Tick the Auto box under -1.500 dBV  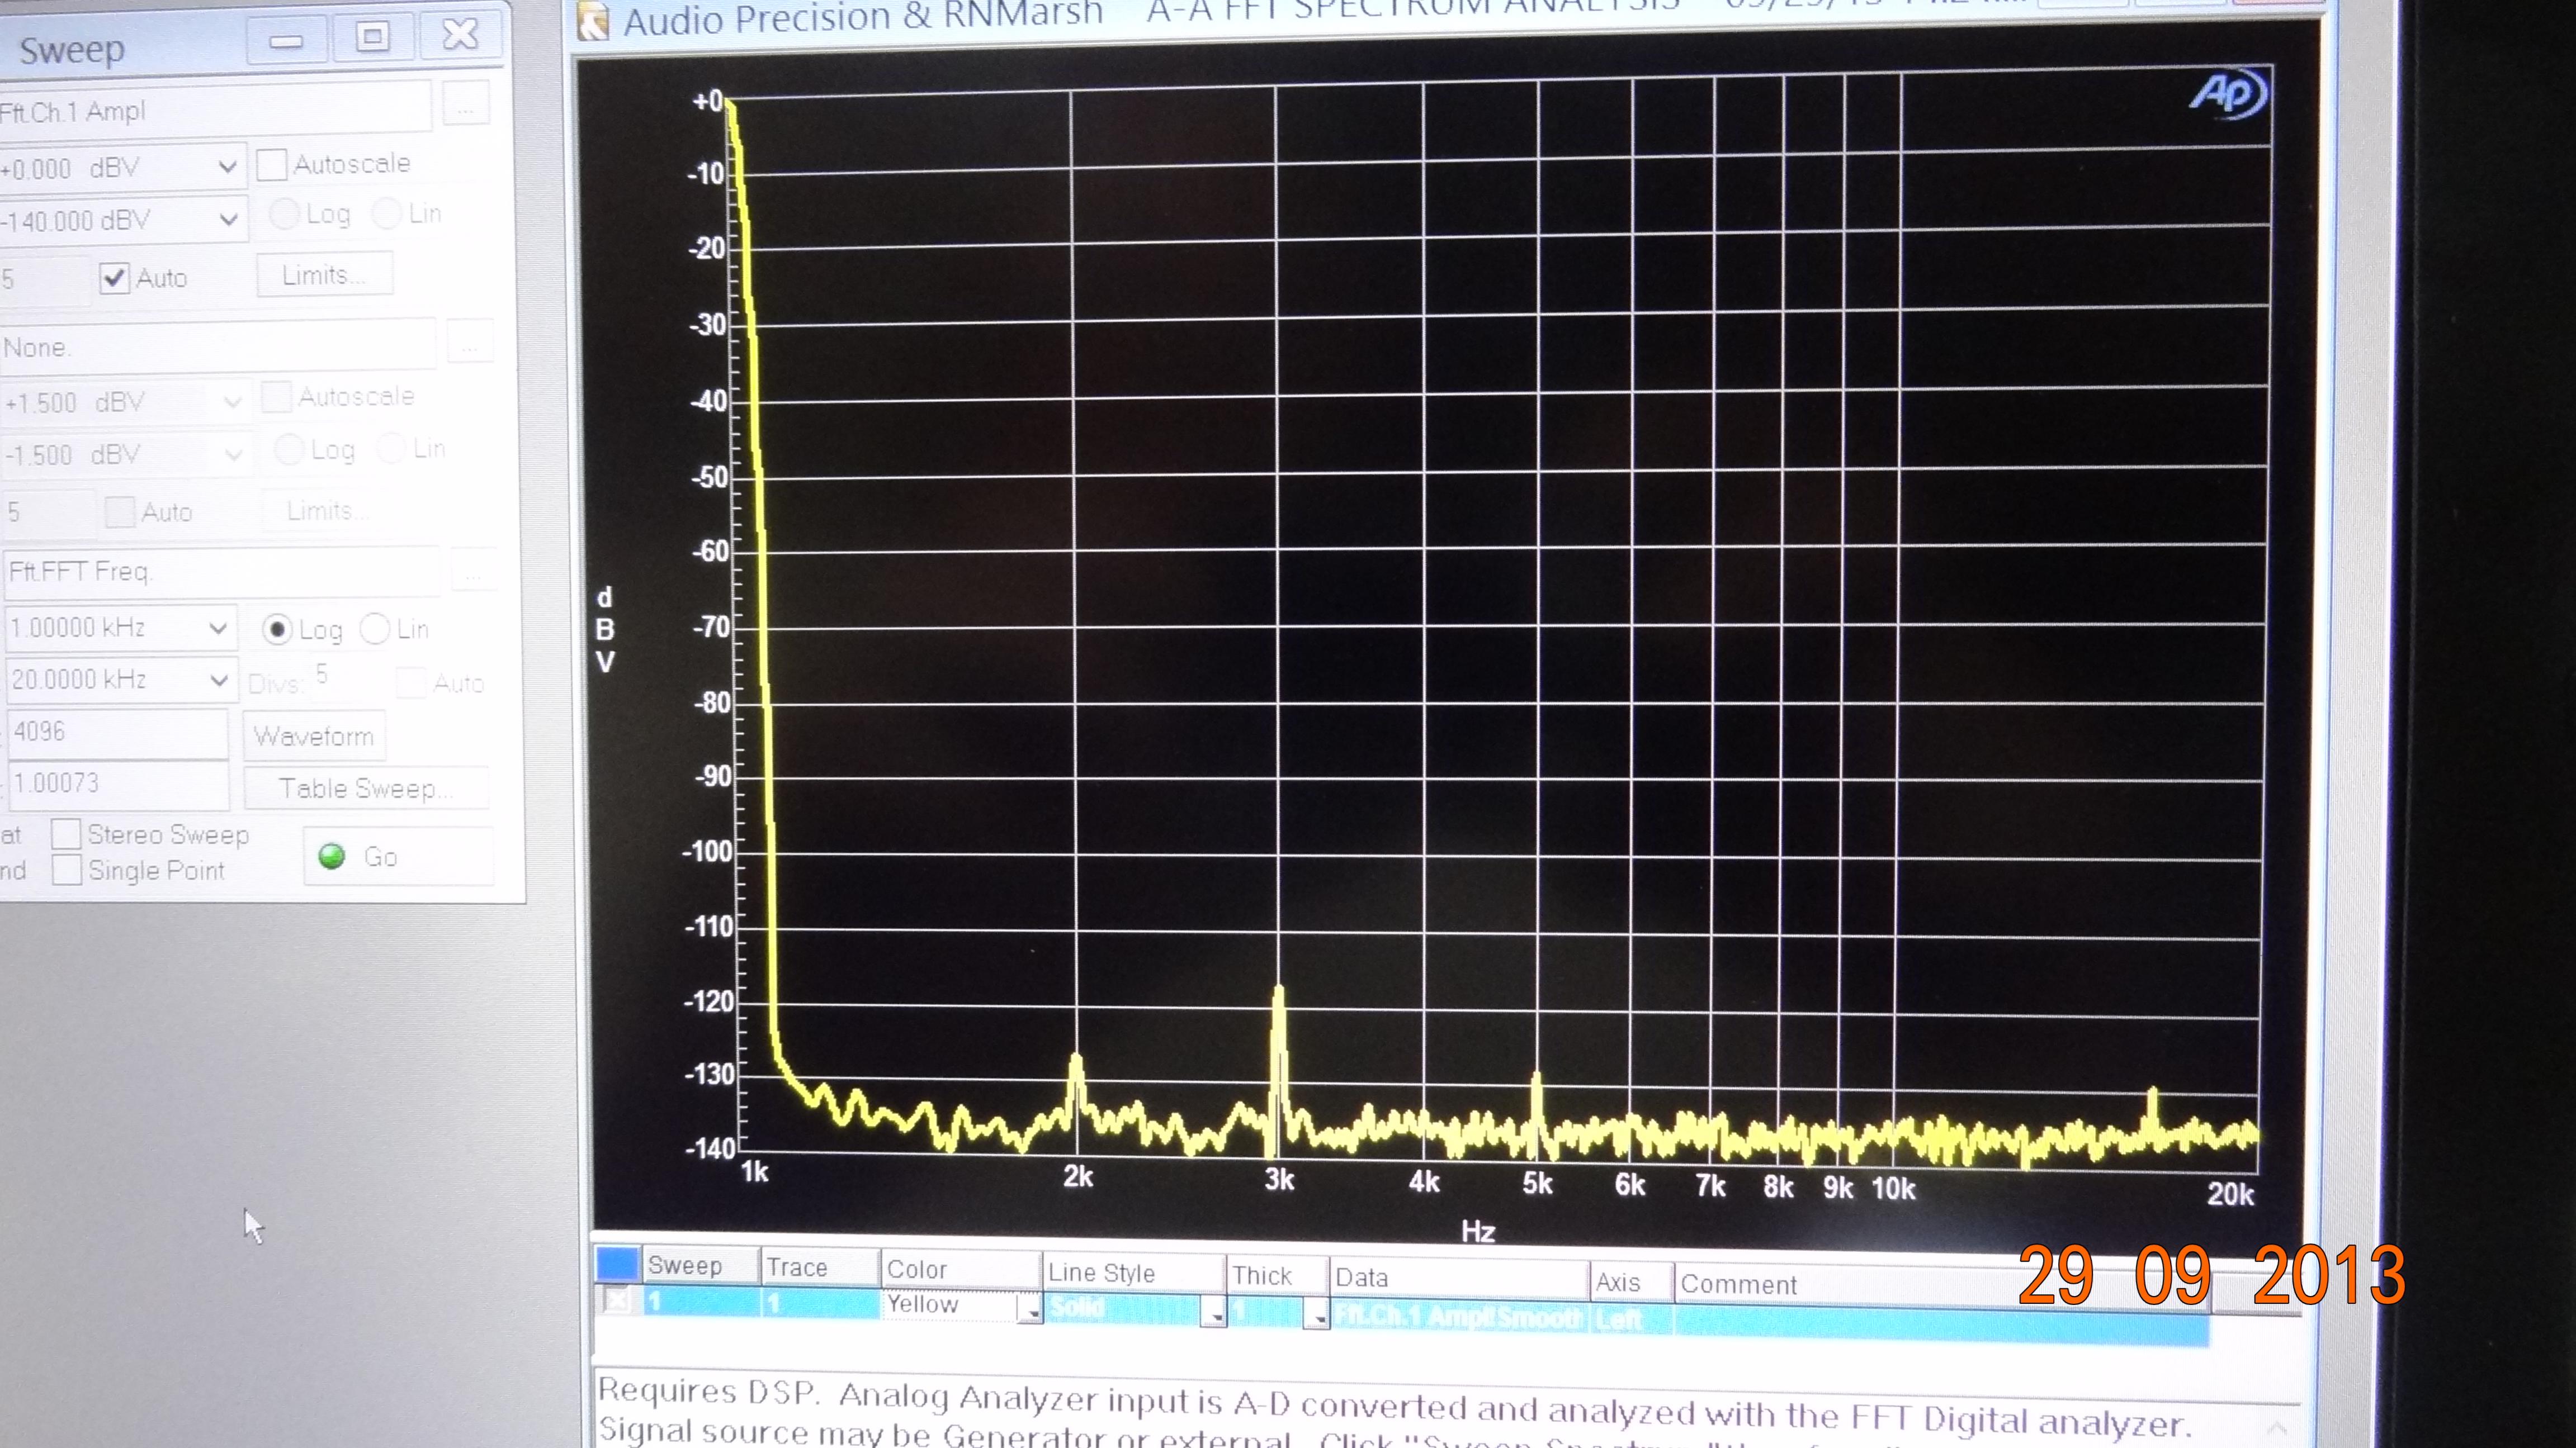120,512
